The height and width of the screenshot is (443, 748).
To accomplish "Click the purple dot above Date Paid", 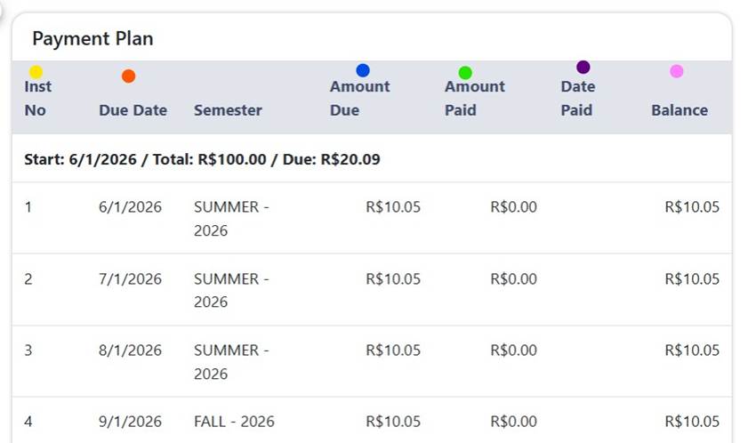I will coord(583,67).
